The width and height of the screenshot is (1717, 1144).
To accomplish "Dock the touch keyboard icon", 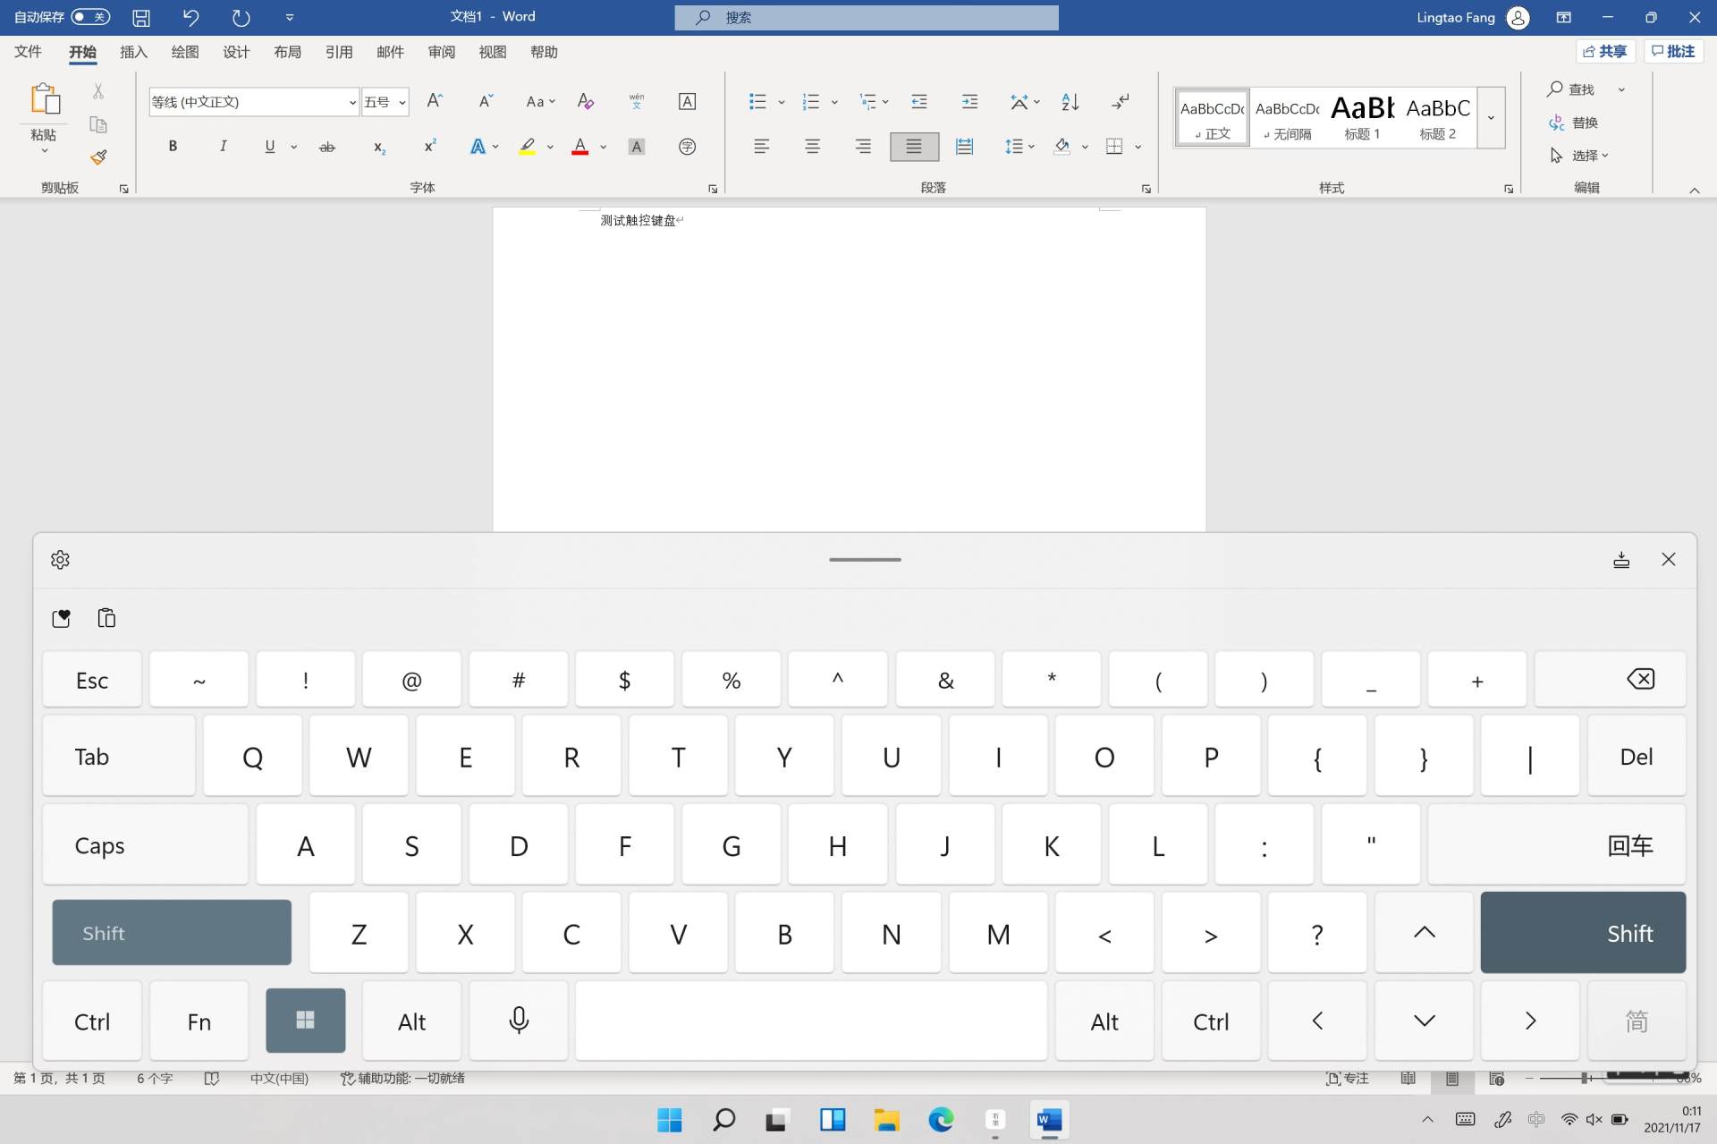I will pyautogui.click(x=1621, y=560).
